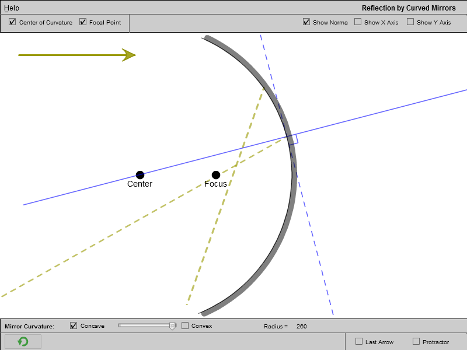Screen dimensions: 467x350
Task: Disable the Show Normal checkbox
Action: pyautogui.click(x=306, y=22)
